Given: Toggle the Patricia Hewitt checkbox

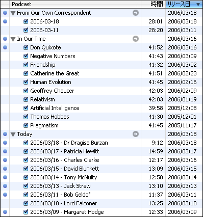Looking at the screenshot, I should click(26, 151).
